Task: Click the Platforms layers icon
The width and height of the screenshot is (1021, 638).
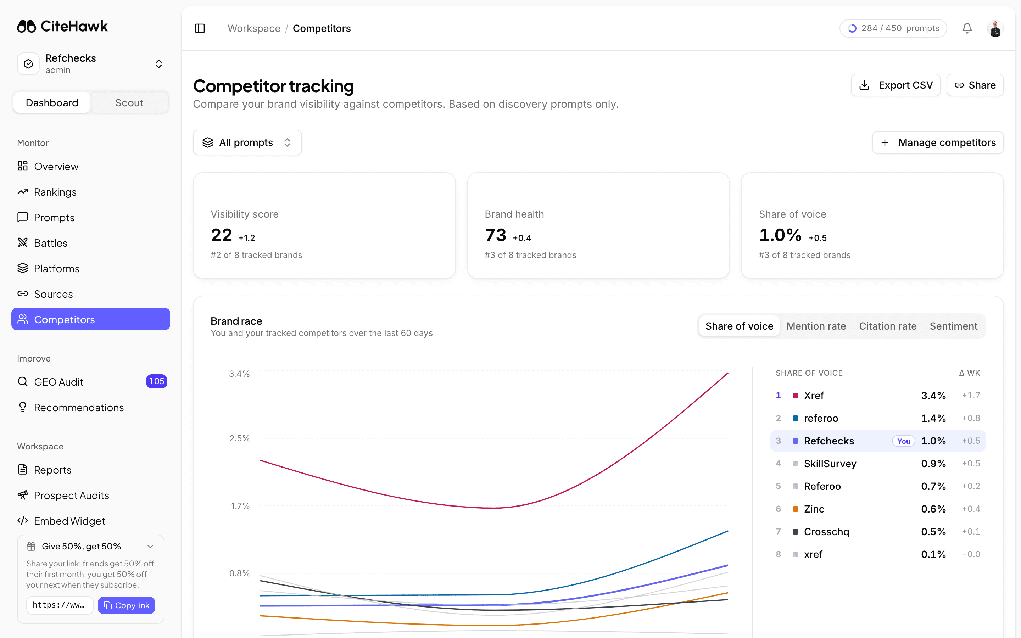Action: coord(23,268)
